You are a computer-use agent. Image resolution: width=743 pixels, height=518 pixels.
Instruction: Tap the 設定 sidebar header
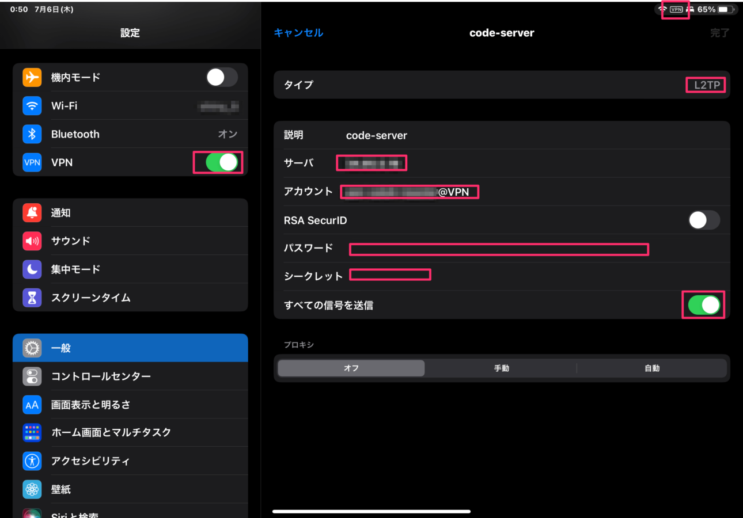[x=130, y=33]
